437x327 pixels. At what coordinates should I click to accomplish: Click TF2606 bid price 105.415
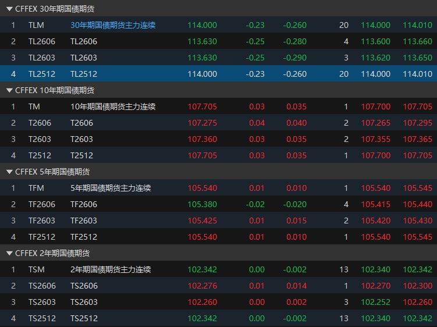tap(375, 204)
